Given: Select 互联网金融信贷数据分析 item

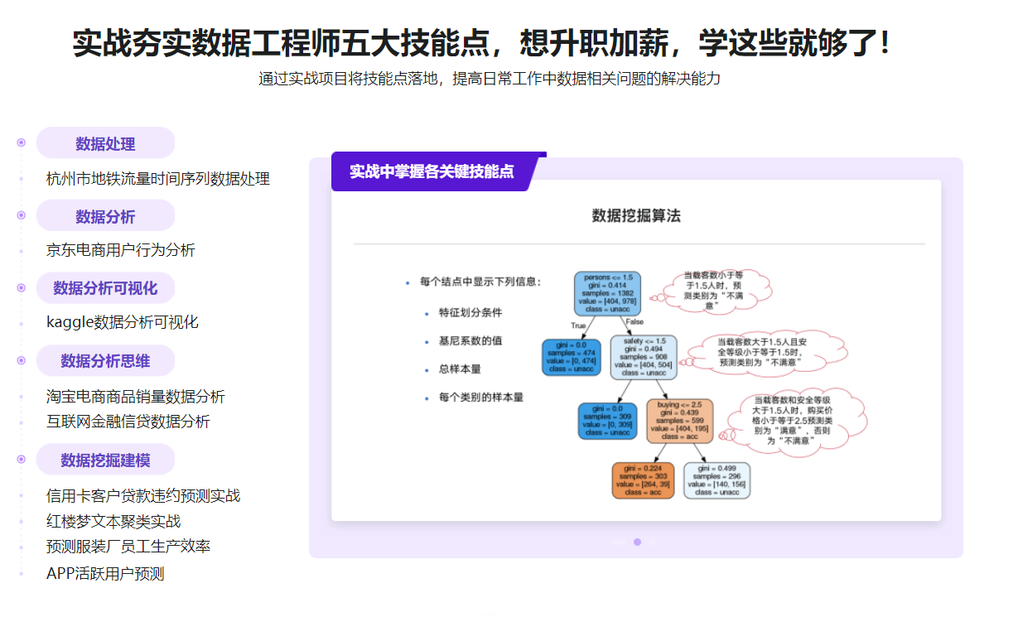Looking at the screenshot, I should coord(128,422).
